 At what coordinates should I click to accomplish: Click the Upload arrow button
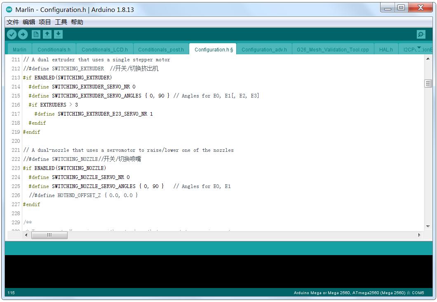(23, 35)
